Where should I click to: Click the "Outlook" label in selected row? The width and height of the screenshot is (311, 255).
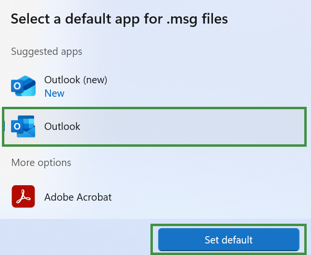pos(62,127)
